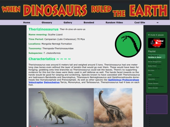Click the 'Scythe Lizard' name meaning text
Image resolution: width=170 pixels, height=127 pixels.
[x=55, y=34]
